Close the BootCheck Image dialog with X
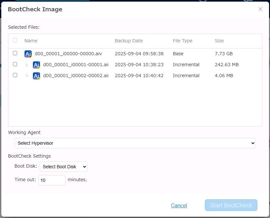The image size is (270, 218). (260, 9)
